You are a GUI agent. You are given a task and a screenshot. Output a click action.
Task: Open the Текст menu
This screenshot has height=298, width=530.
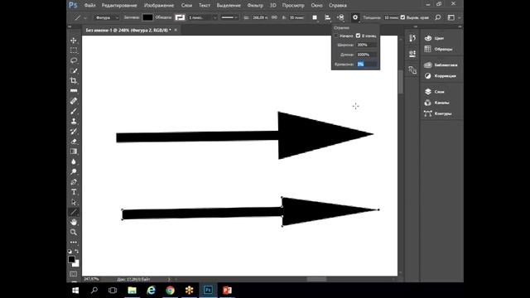tap(205, 6)
